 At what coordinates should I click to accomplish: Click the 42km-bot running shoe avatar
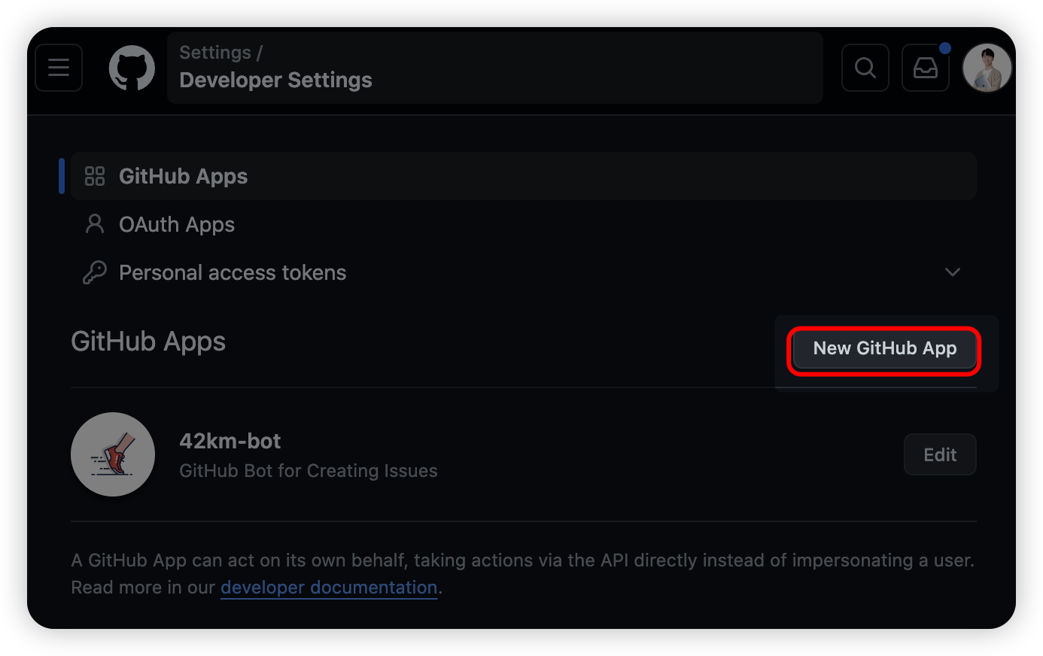[x=113, y=454]
